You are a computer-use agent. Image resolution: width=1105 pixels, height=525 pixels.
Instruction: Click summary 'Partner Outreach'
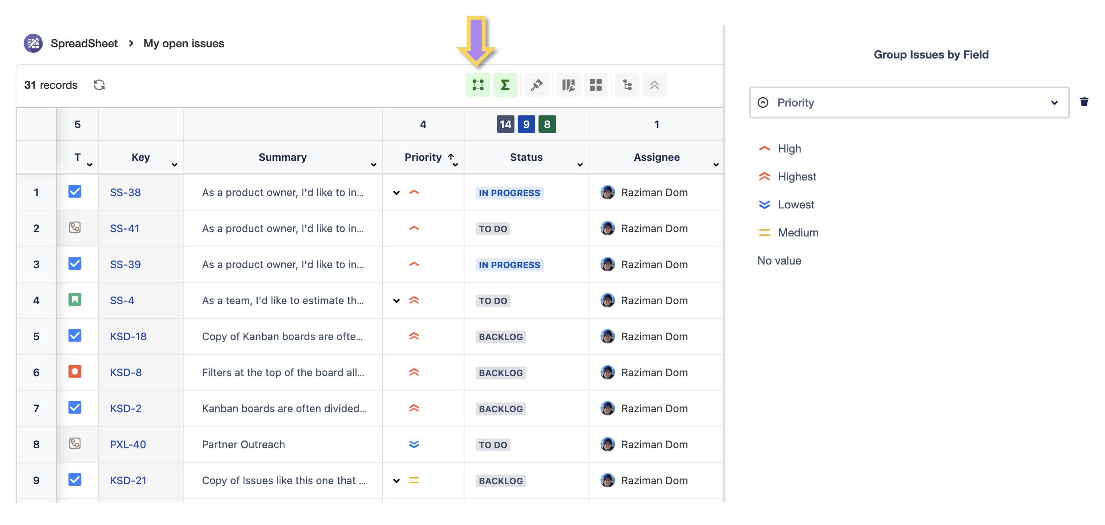pos(243,444)
